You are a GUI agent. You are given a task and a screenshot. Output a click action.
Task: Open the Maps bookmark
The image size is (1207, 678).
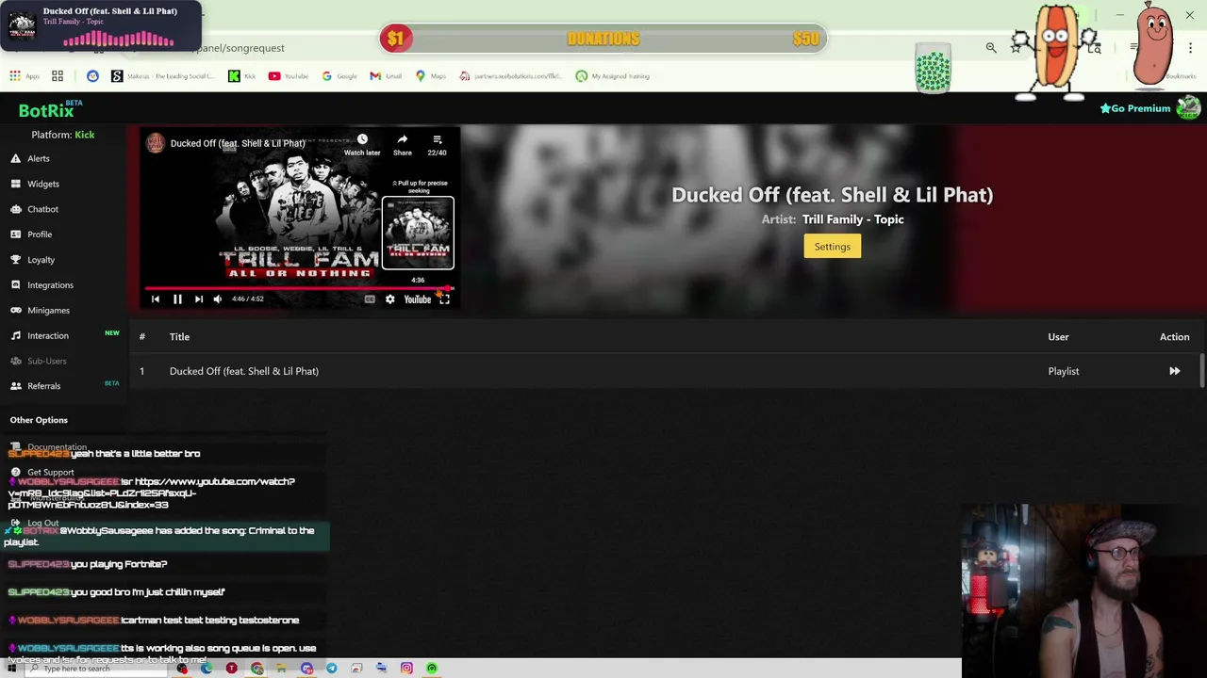tap(430, 76)
